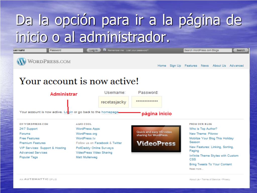Select the News menu item
The width and height of the screenshot is (257, 193).
(205, 66)
